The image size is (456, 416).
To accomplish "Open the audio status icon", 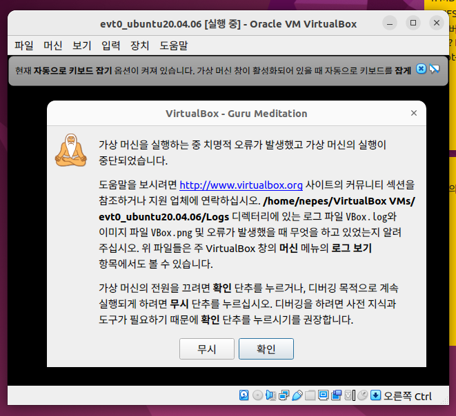I will (x=270, y=395).
